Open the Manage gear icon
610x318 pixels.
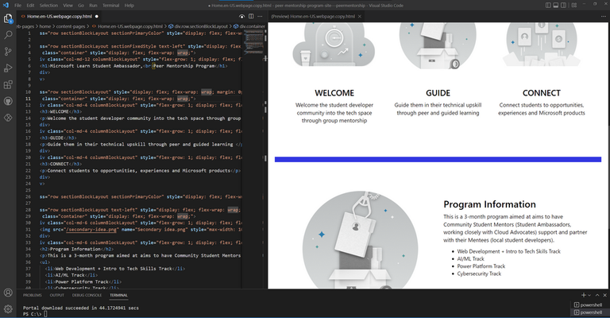point(8,309)
